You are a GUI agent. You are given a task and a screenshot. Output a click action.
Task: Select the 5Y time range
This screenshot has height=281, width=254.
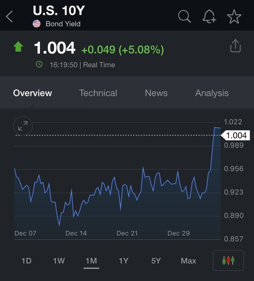click(156, 261)
